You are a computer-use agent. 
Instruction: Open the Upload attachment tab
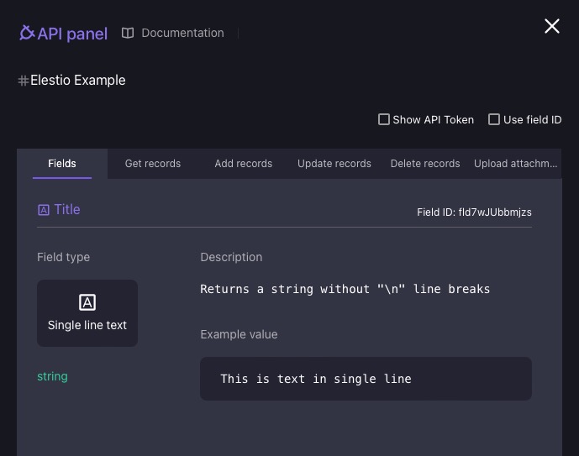(515, 164)
